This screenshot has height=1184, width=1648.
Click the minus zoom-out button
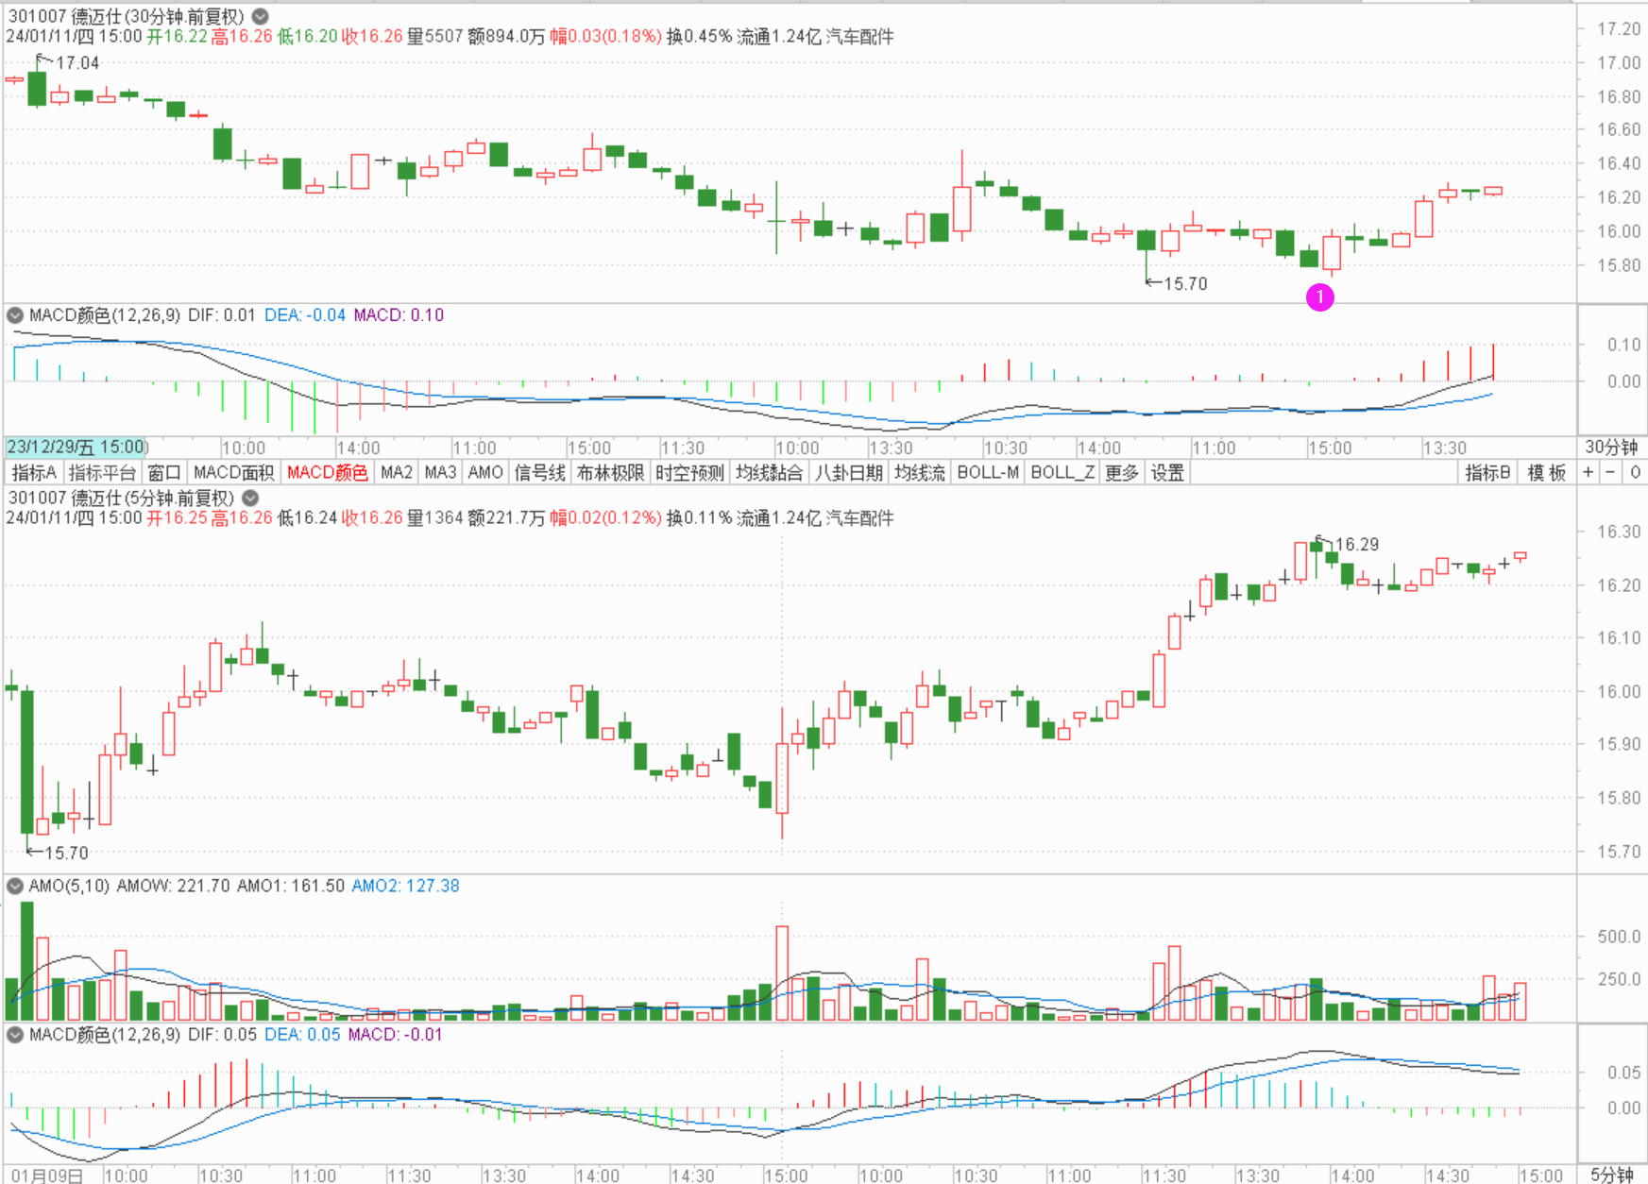coord(1611,473)
